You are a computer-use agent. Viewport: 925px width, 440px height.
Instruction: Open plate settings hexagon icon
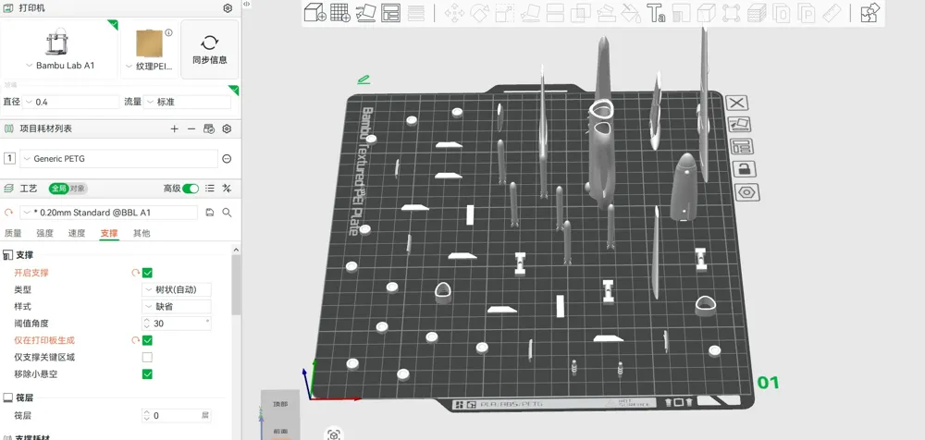pos(746,192)
